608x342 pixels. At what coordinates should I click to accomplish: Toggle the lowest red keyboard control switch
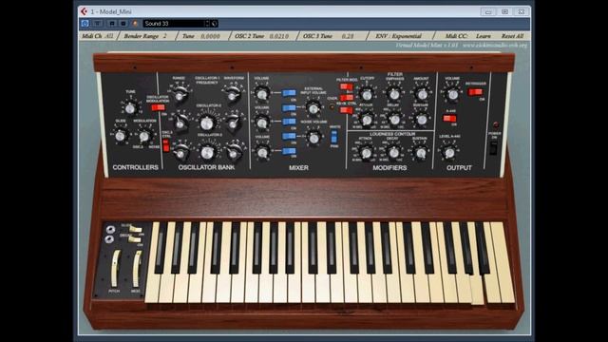click(346, 110)
